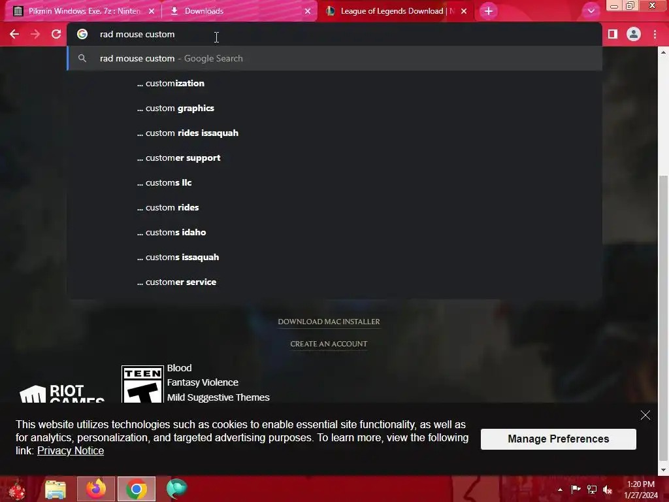Open a new tab with plus button
The image size is (669, 502).
tap(489, 11)
